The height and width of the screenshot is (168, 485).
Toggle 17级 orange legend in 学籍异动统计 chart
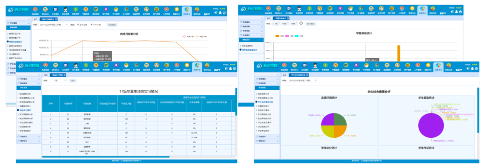point(279,36)
